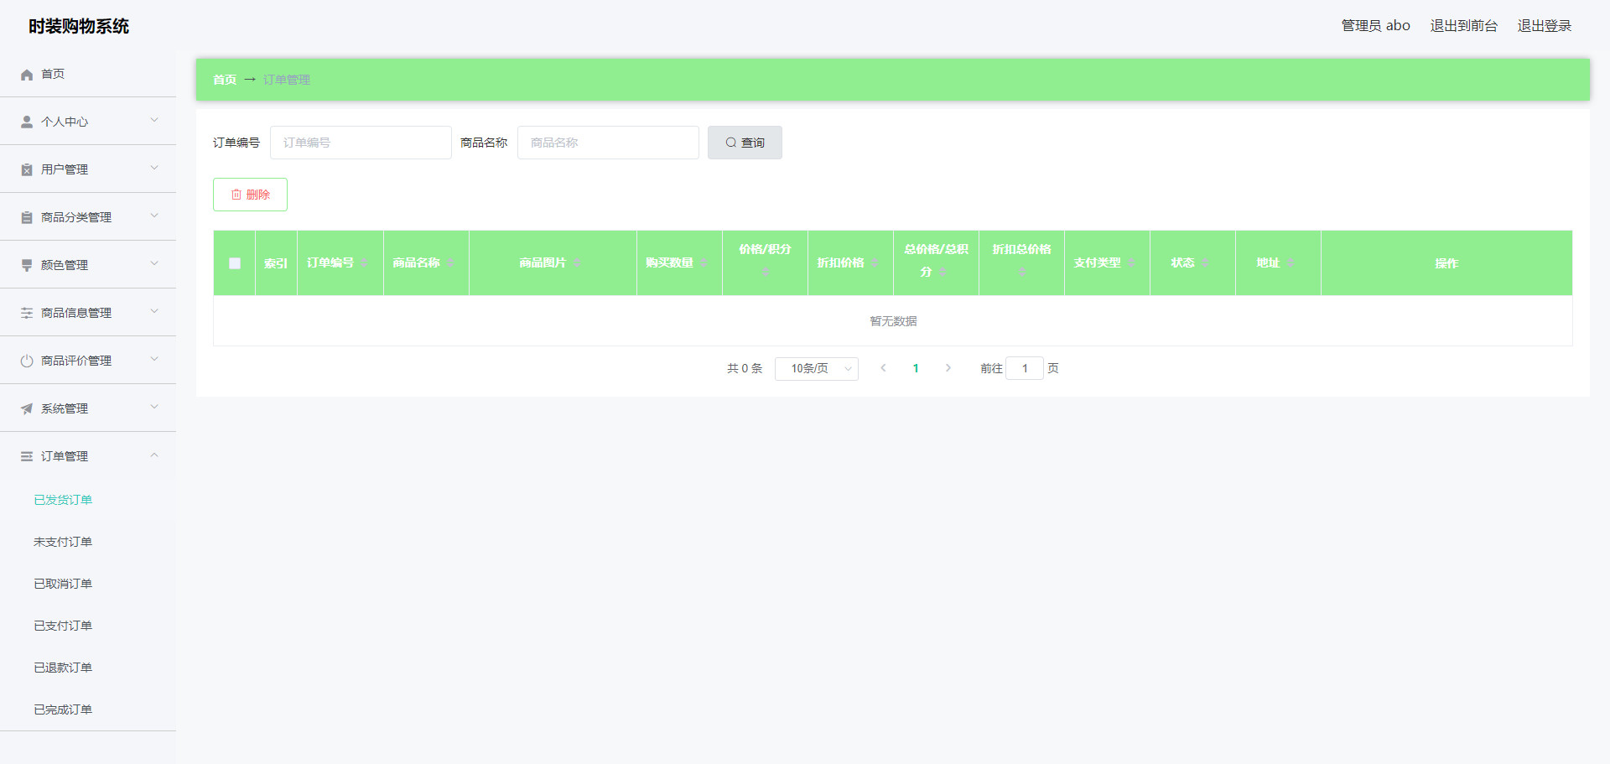Click 退出到前台 link in header
Image resolution: width=1610 pixels, height=764 pixels.
coord(1463,26)
